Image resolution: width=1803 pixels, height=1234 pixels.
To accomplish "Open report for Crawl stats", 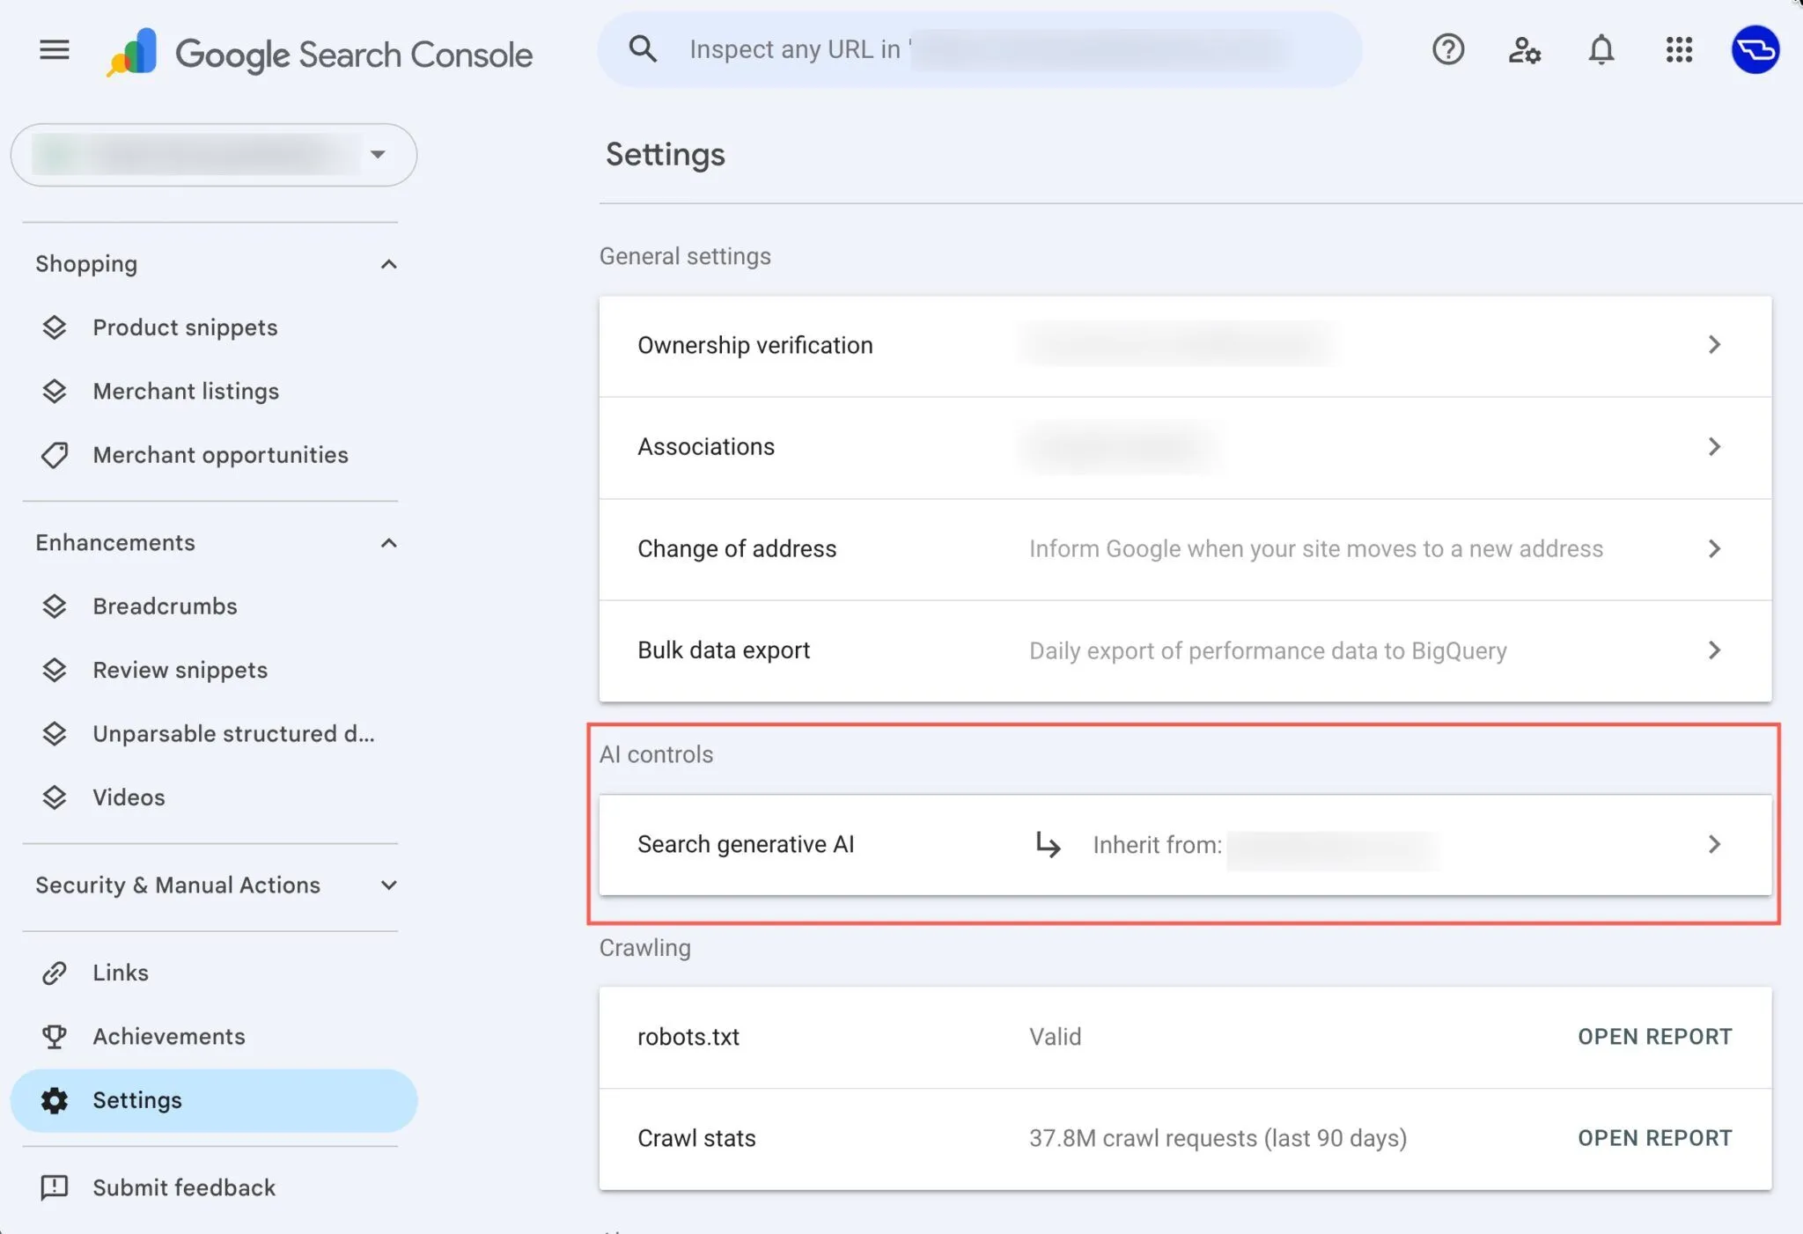I will point(1654,1138).
